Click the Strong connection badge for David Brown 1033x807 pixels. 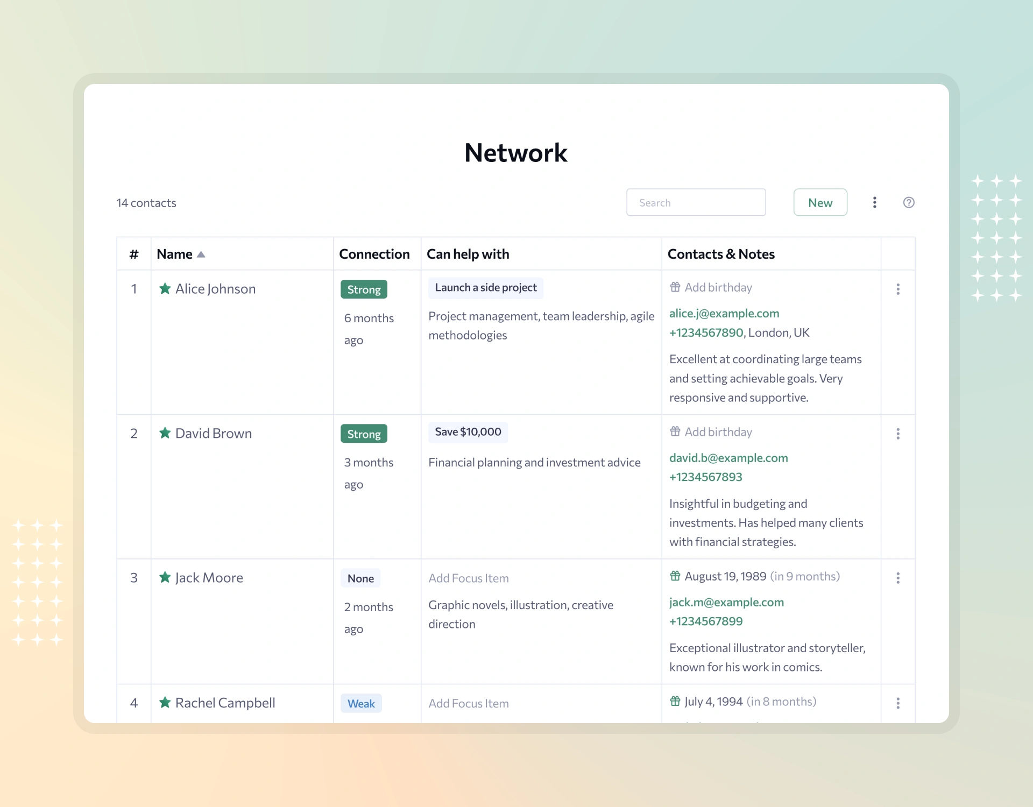point(364,434)
